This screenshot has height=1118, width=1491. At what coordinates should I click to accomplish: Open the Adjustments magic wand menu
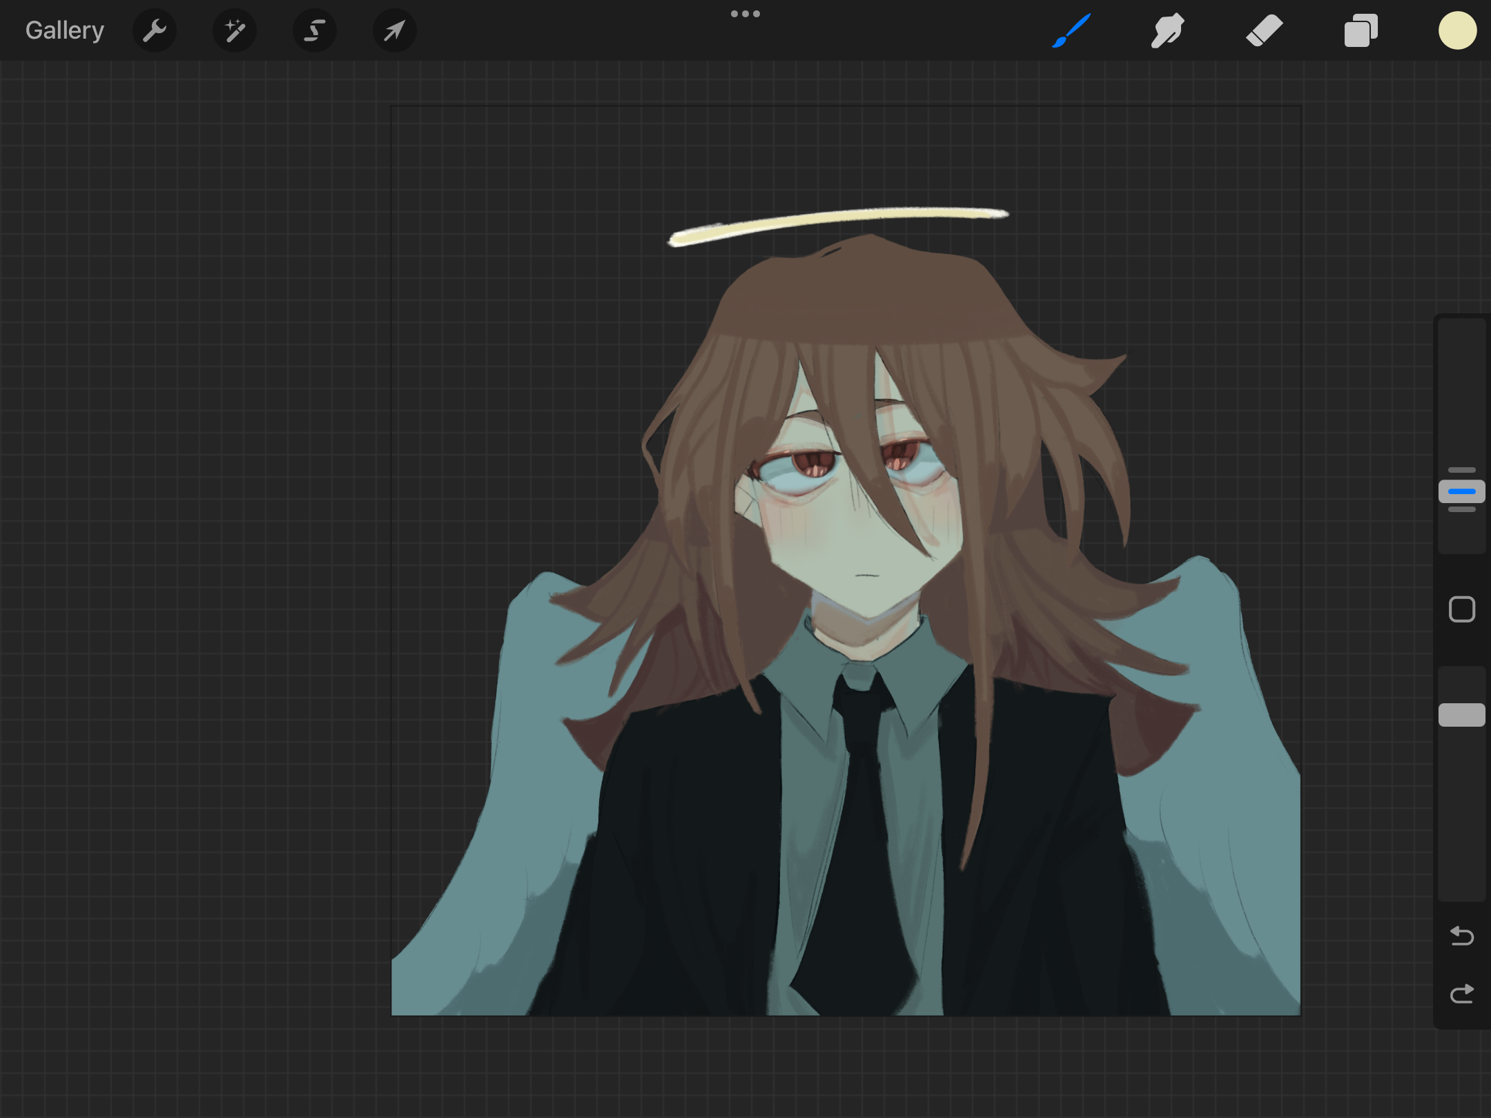pyautogui.click(x=235, y=30)
